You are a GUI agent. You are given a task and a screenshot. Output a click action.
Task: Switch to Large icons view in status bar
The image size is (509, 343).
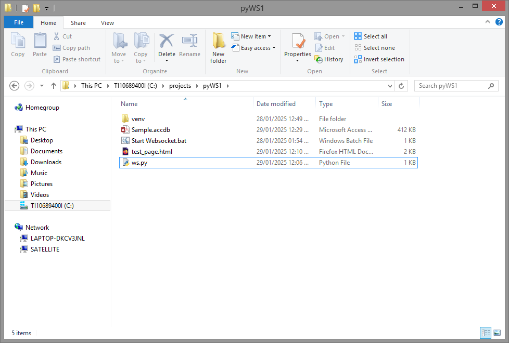(x=497, y=333)
